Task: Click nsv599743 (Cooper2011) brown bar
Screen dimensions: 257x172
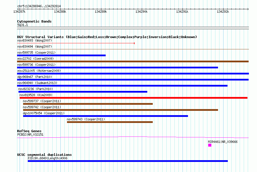Action: [110, 122]
